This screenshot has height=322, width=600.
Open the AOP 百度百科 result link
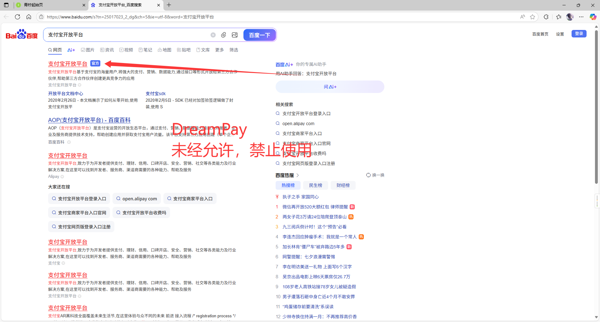pos(89,120)
